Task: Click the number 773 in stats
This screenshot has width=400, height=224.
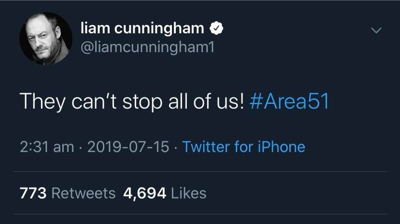Action: click(x=33, y=193)
